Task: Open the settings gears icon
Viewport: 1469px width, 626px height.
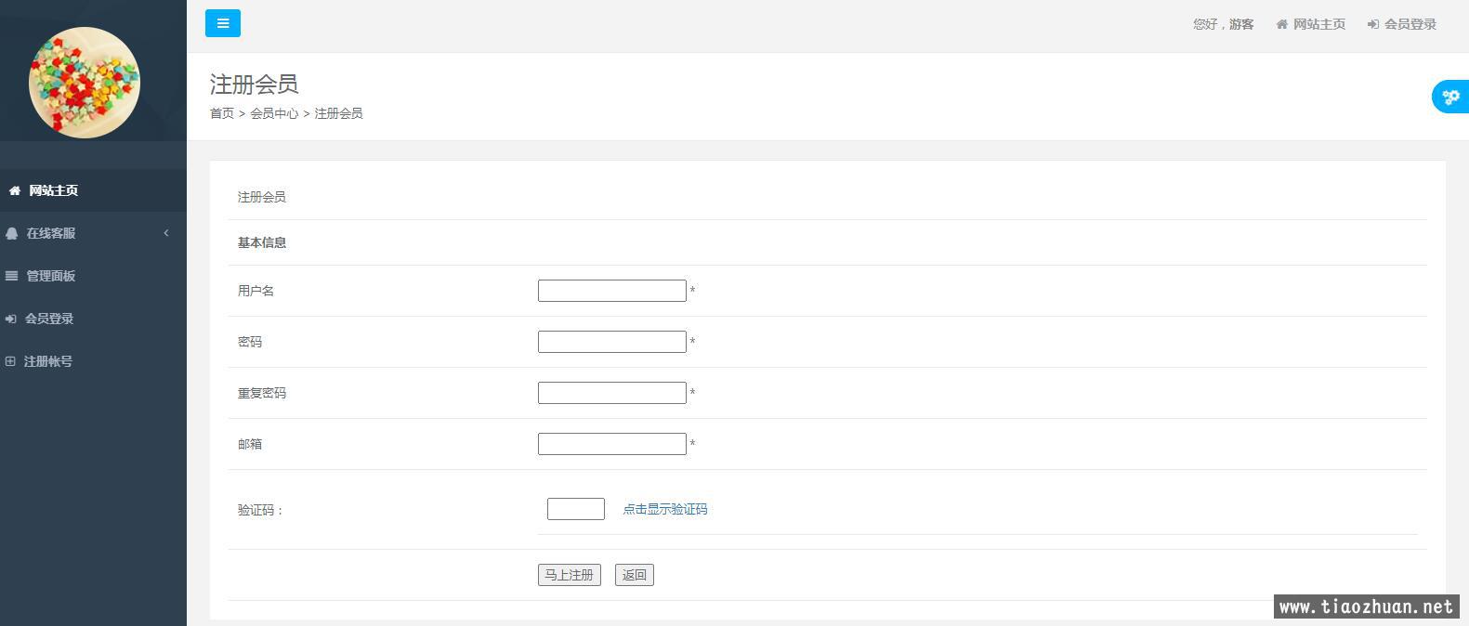Action: (x=1450, y=97)
